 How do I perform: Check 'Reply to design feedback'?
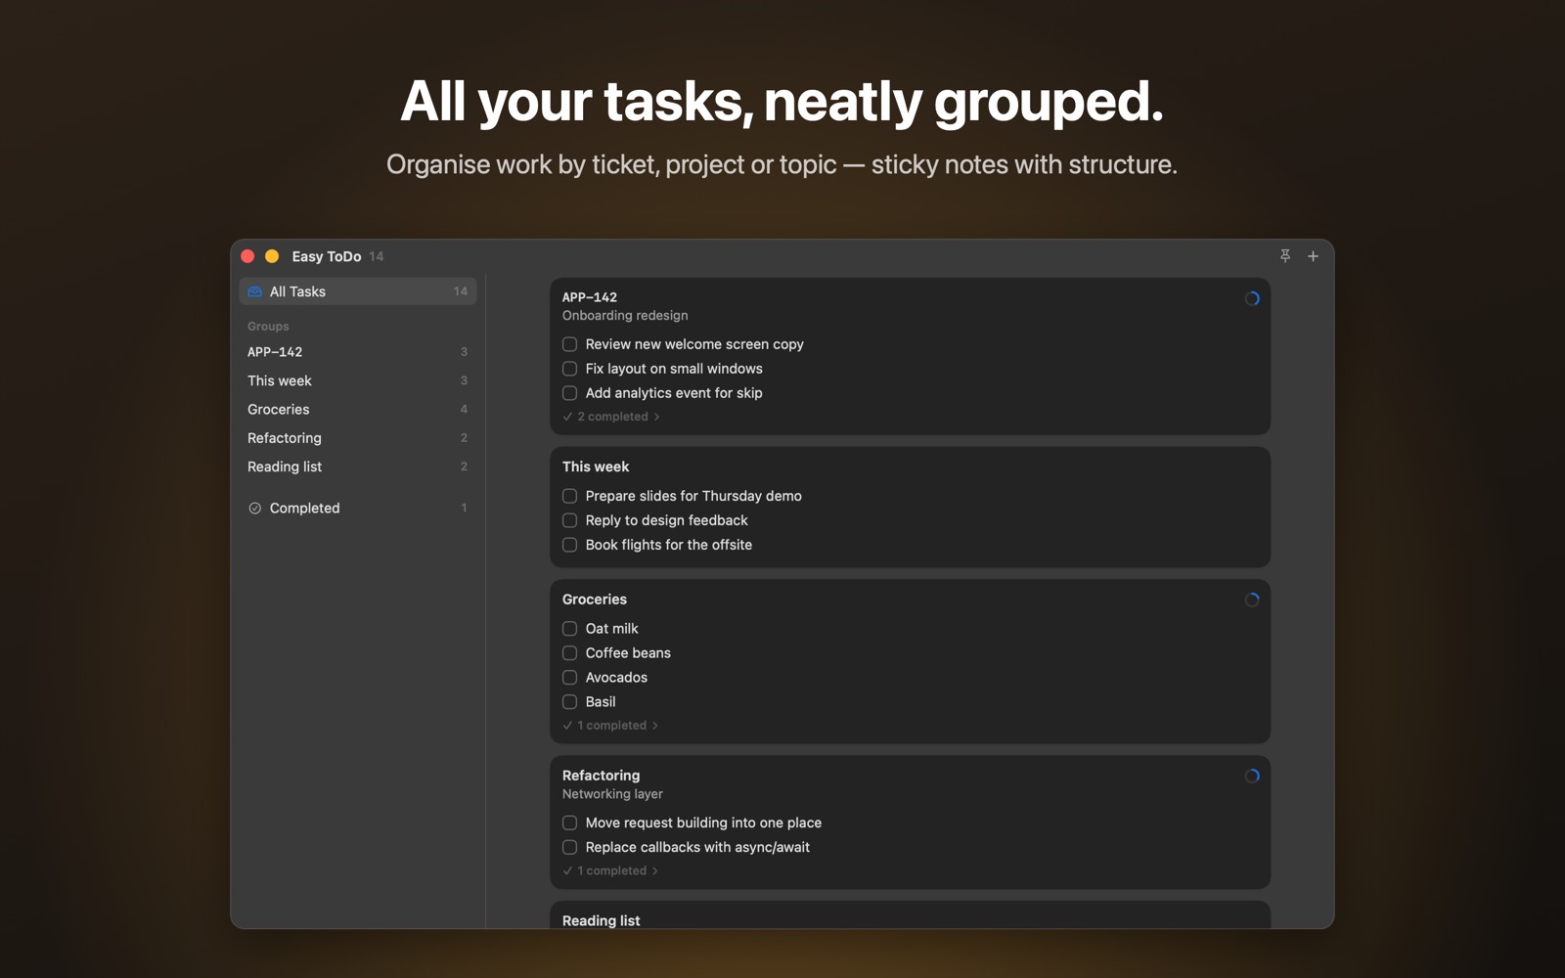click(x=570, y=520)
